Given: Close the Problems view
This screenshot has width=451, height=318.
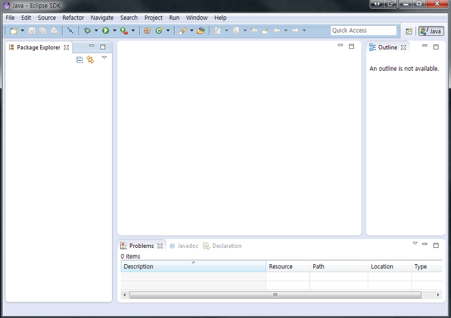Looking at the screenshot, I should [x=160, y=246].
